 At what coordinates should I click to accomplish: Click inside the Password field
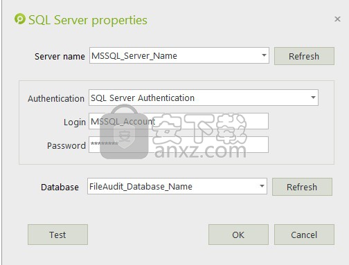179,145
